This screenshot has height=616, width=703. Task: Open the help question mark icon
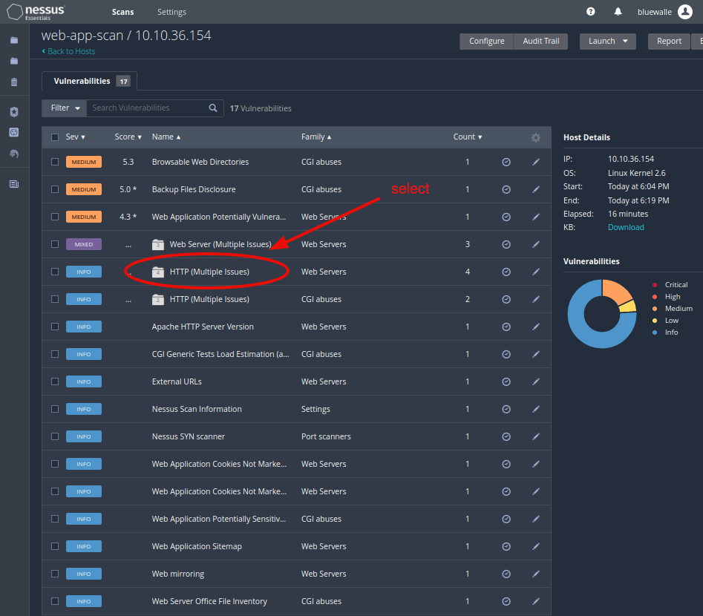590,11
